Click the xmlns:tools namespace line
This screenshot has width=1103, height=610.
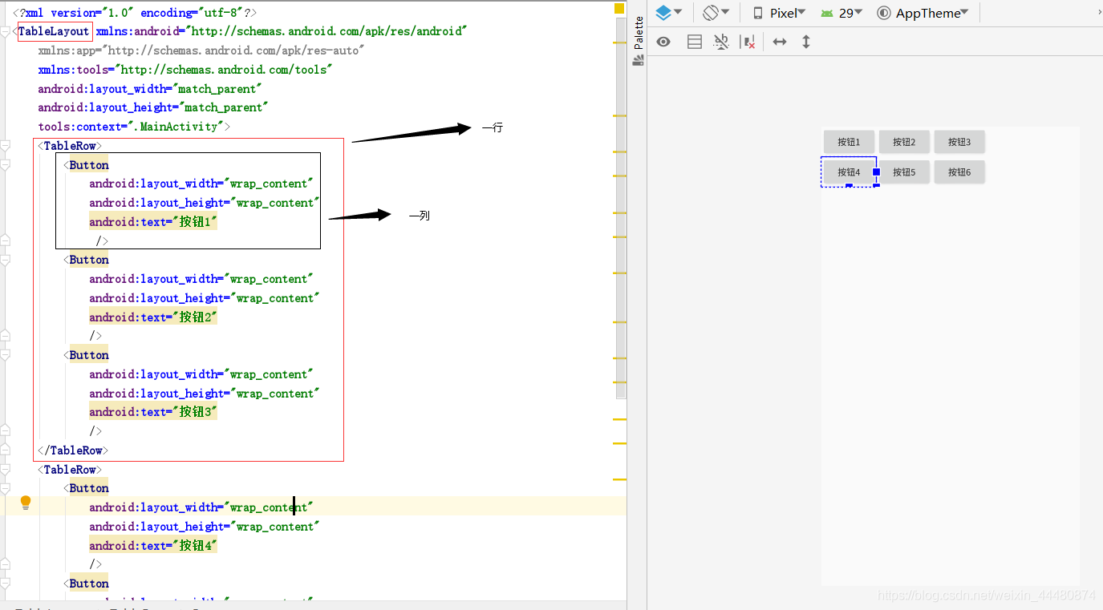point(185,70)
